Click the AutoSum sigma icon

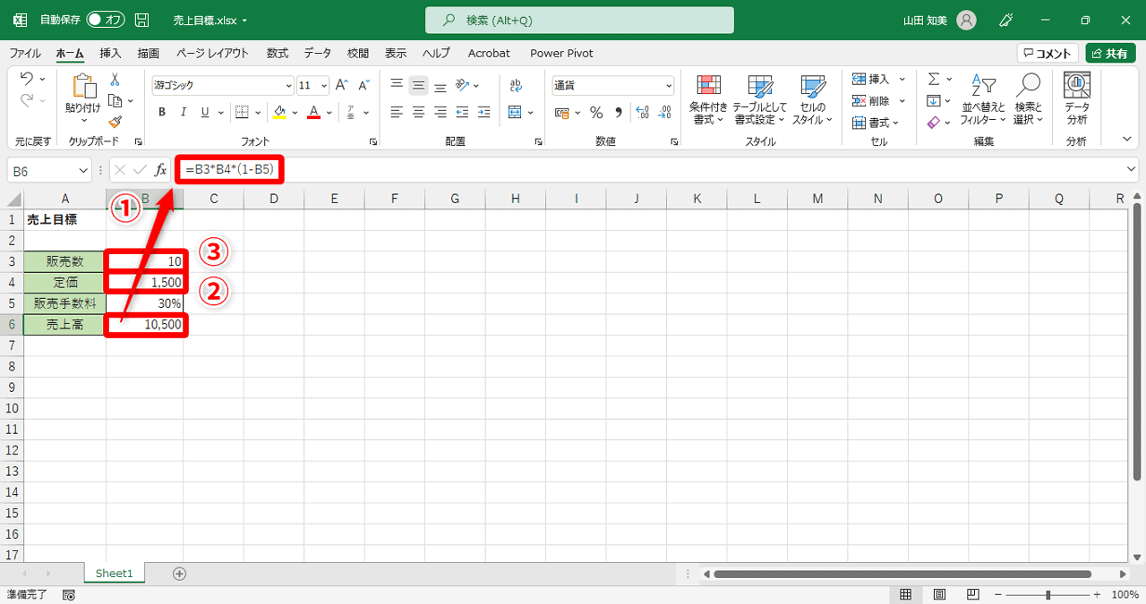[x=934, y=80]
